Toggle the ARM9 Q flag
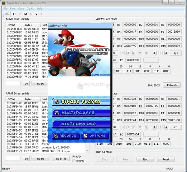 pyautogui.click(x=146, y=53)
